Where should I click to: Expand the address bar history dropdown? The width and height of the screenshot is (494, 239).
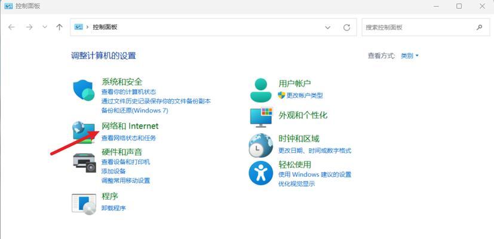pos(328,27)
